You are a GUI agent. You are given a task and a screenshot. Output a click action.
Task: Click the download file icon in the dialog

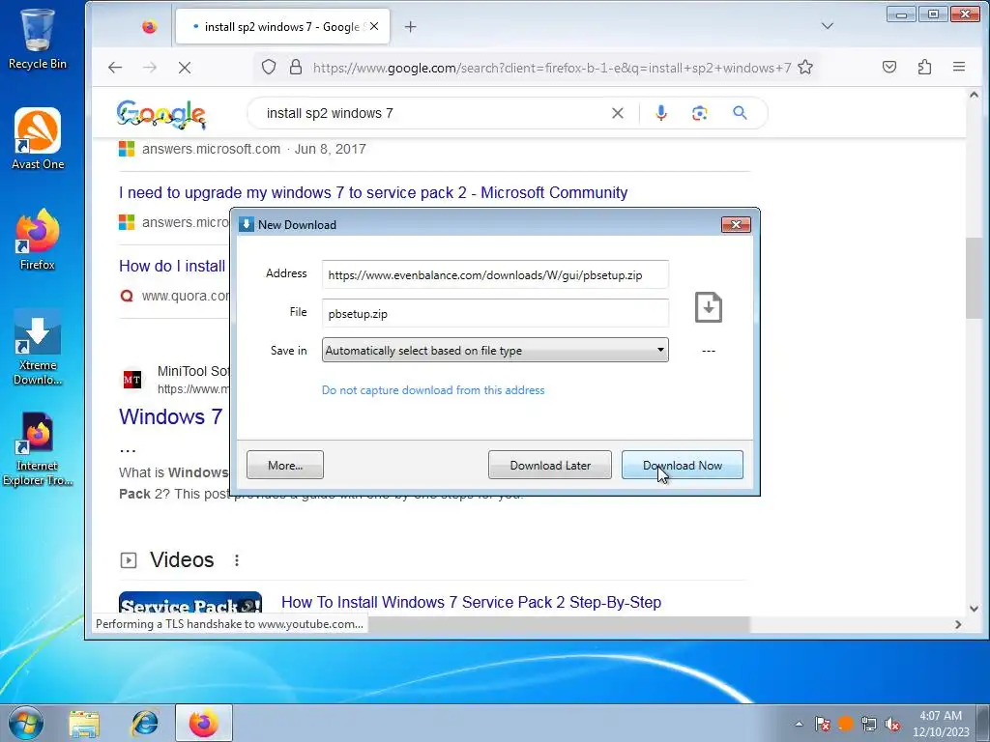709,307
